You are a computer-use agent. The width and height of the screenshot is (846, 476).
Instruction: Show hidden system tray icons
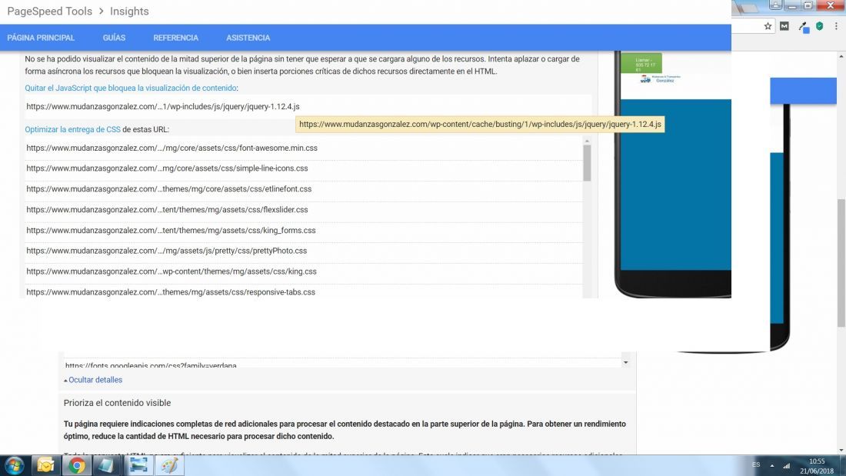point(772,465)
